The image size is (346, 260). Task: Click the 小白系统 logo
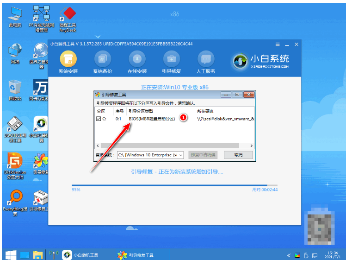pos(260,61)
